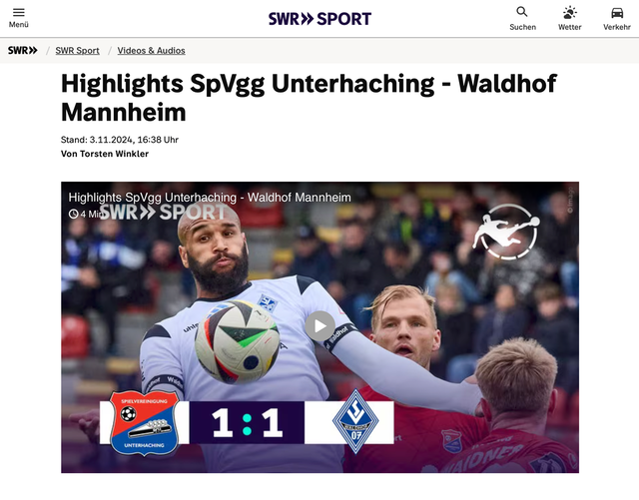Image resolution: width=639 pixels, height=500 pixels.
Task: Open the hamburger Menü icon
Action: click(19, 12)
